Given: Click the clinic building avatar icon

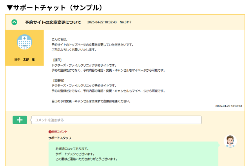Looking at the screenshot, I should pyautogui.click(x=25, y=42).
